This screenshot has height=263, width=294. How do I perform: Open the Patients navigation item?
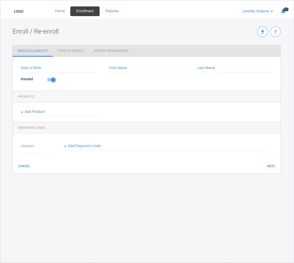pos(112,11)
